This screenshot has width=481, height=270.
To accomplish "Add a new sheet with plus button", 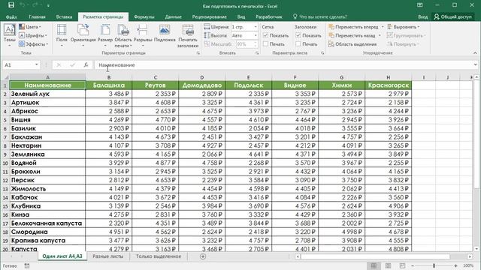I will [x=203, y=256].
